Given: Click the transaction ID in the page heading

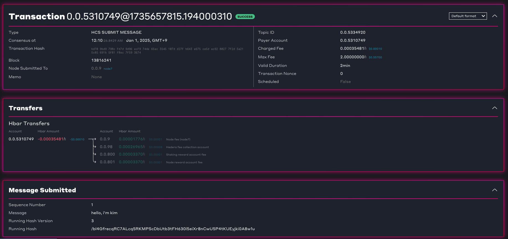Looking at the screenshot, I should coord(149,17).
